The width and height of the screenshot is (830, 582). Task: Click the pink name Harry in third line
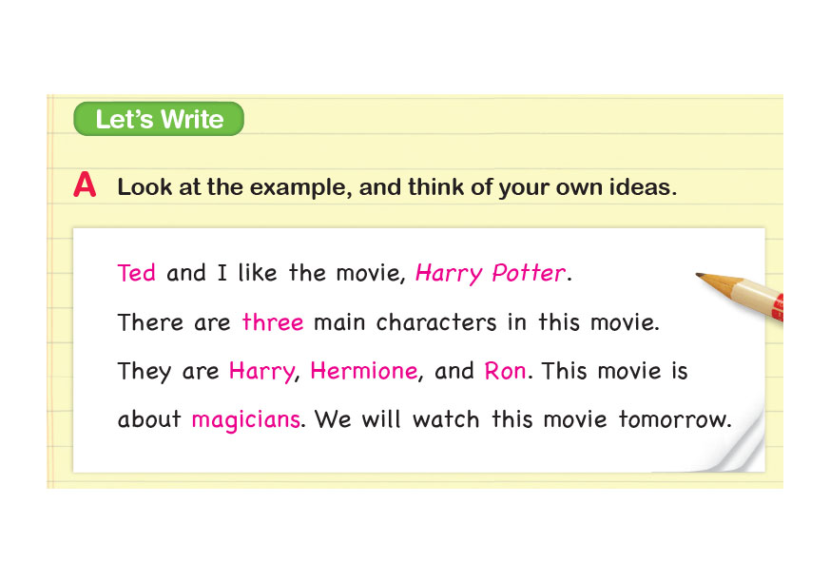pyautogui.click(x=261, y=372)
